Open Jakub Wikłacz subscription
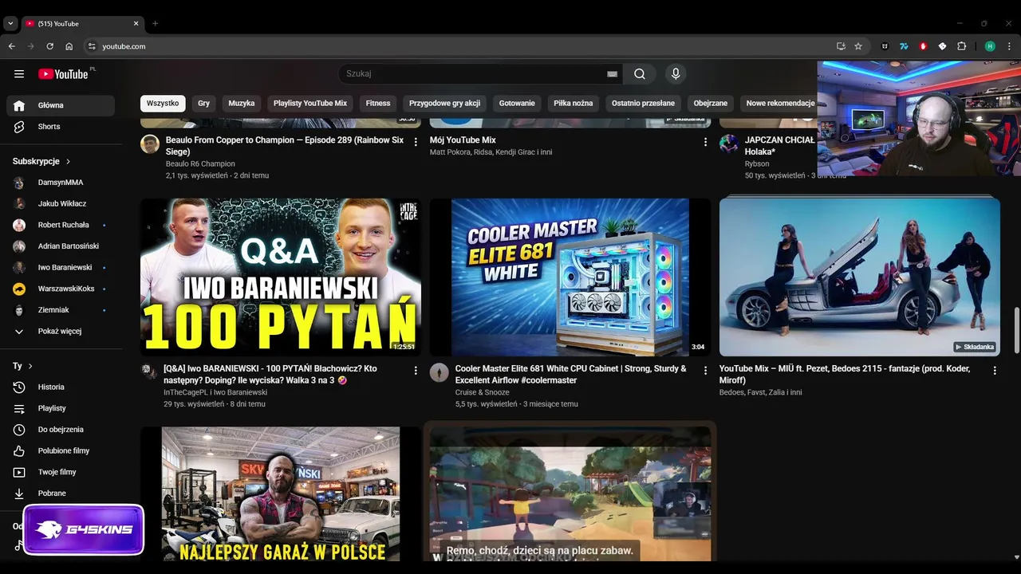 coord(61,203)
